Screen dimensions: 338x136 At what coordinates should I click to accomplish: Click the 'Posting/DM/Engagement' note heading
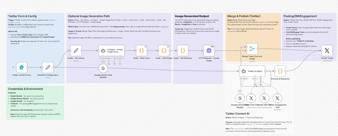[300, 16]
